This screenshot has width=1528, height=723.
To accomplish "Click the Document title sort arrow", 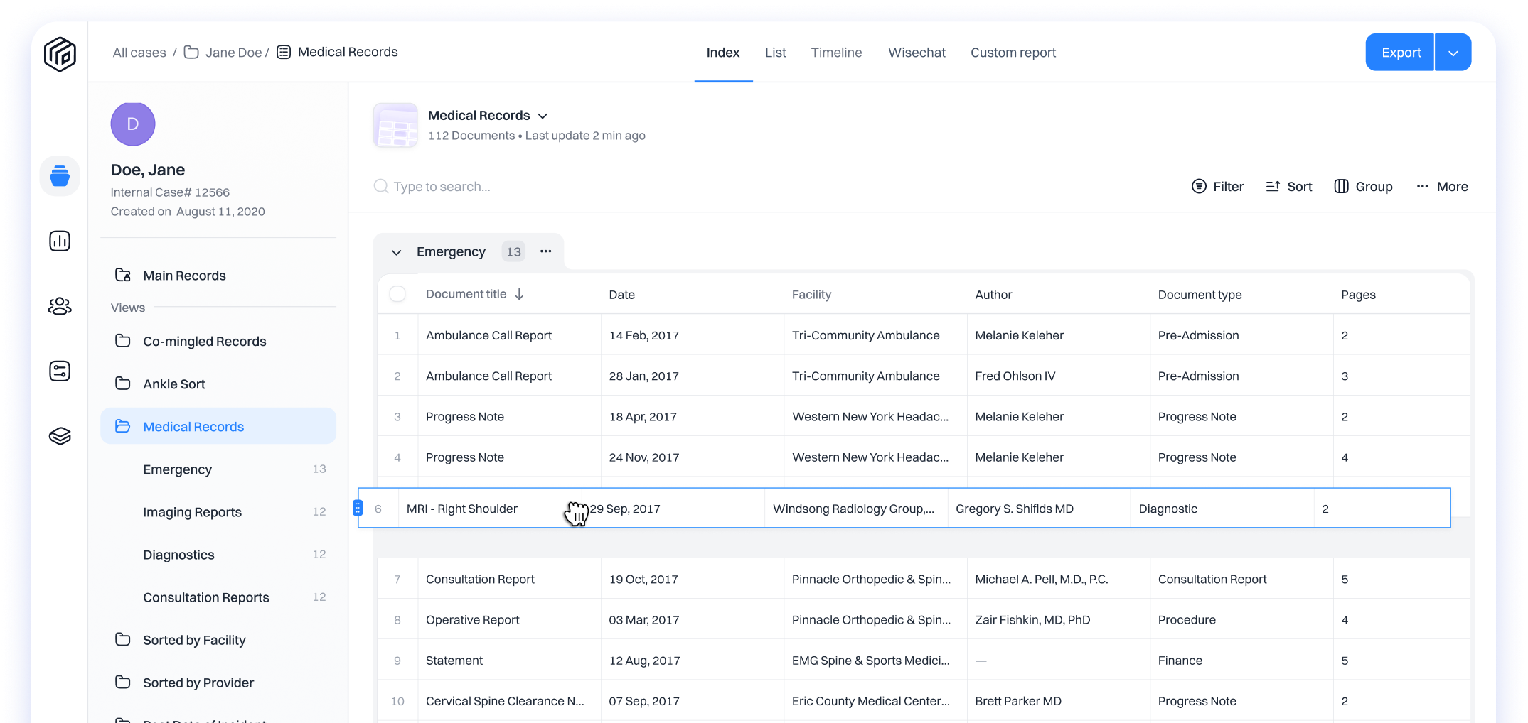I will [519, 294].
